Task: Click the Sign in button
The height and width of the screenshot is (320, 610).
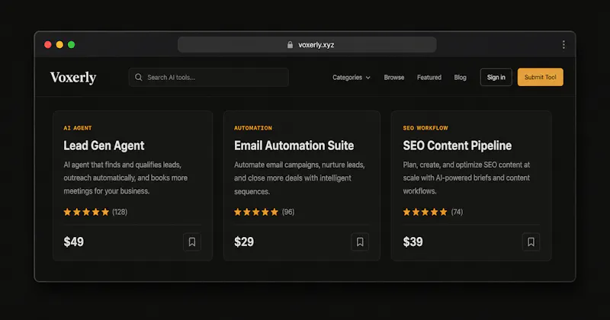Action: click(x=496, y=77)
